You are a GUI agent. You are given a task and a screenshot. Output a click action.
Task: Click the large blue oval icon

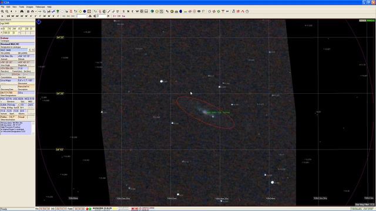[x=180, y=11]
